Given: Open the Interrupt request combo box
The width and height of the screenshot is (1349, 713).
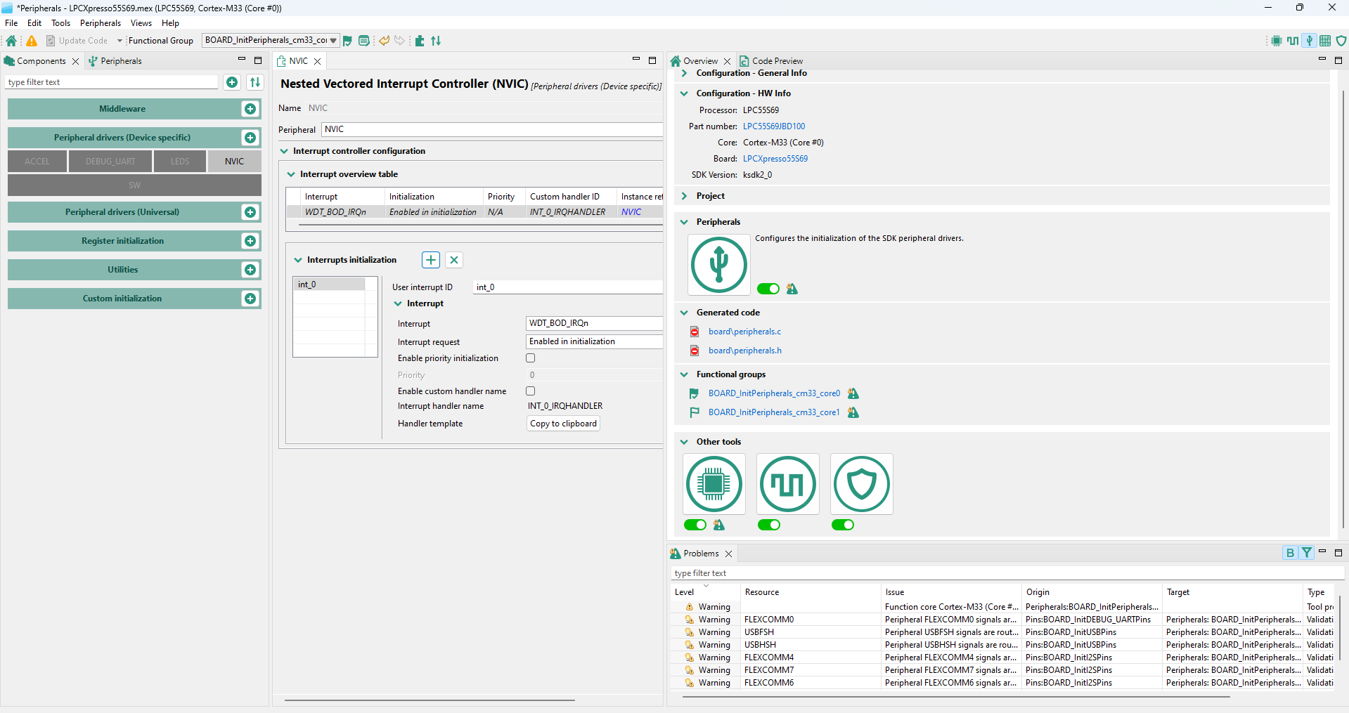Looking at the screenshot, I should point(595,341).
